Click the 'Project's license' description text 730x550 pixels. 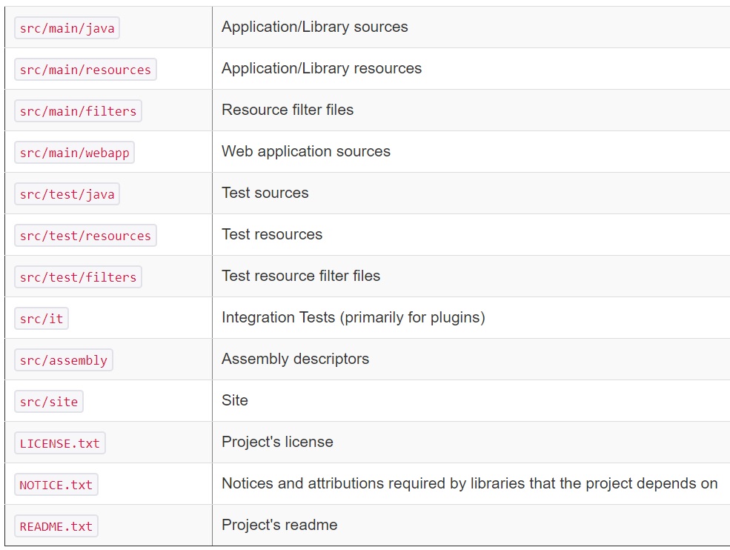click(x=277, y=443)
